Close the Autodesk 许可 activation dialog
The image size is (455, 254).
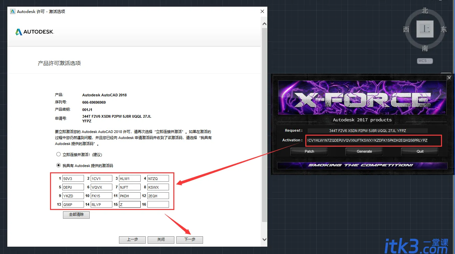click(x=262, y=11)
